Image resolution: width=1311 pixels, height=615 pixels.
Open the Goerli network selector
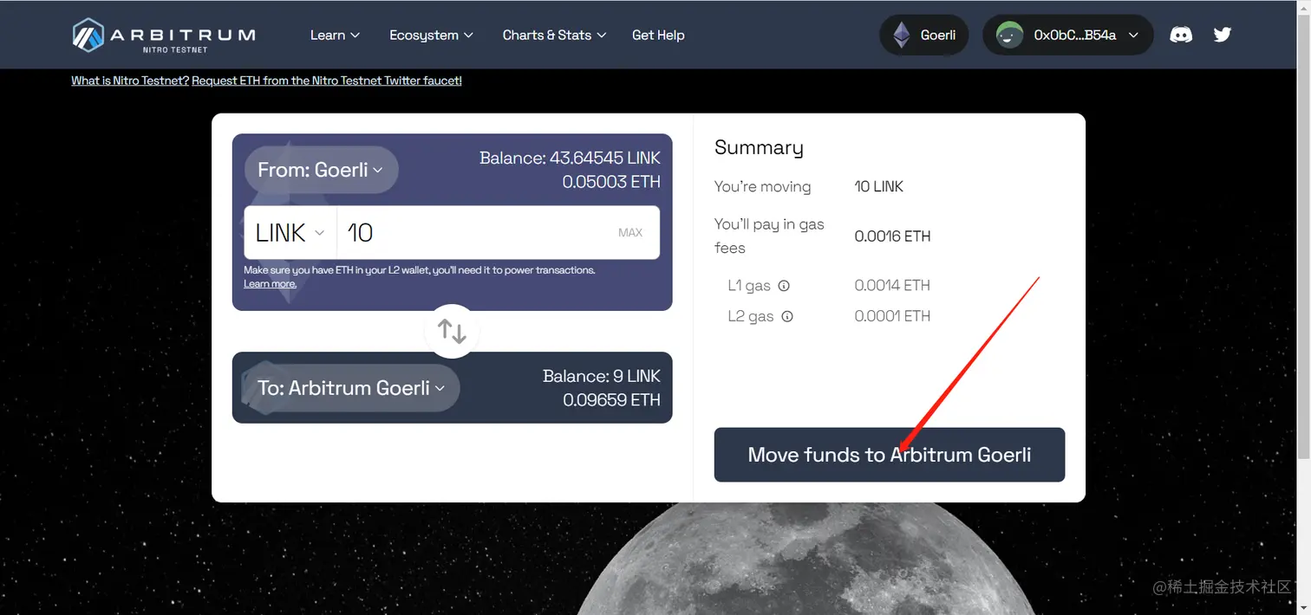pos(923,35)
